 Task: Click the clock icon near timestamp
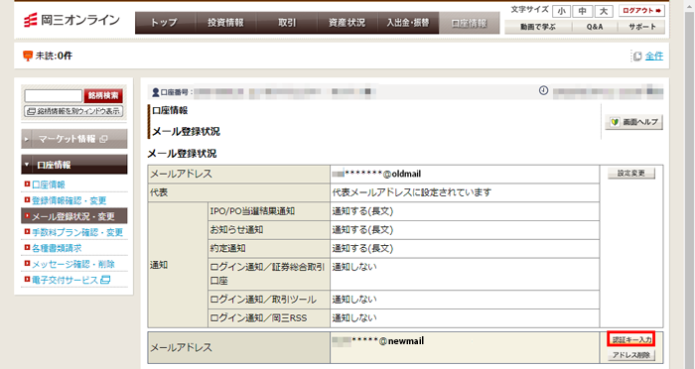pos(543,90)
